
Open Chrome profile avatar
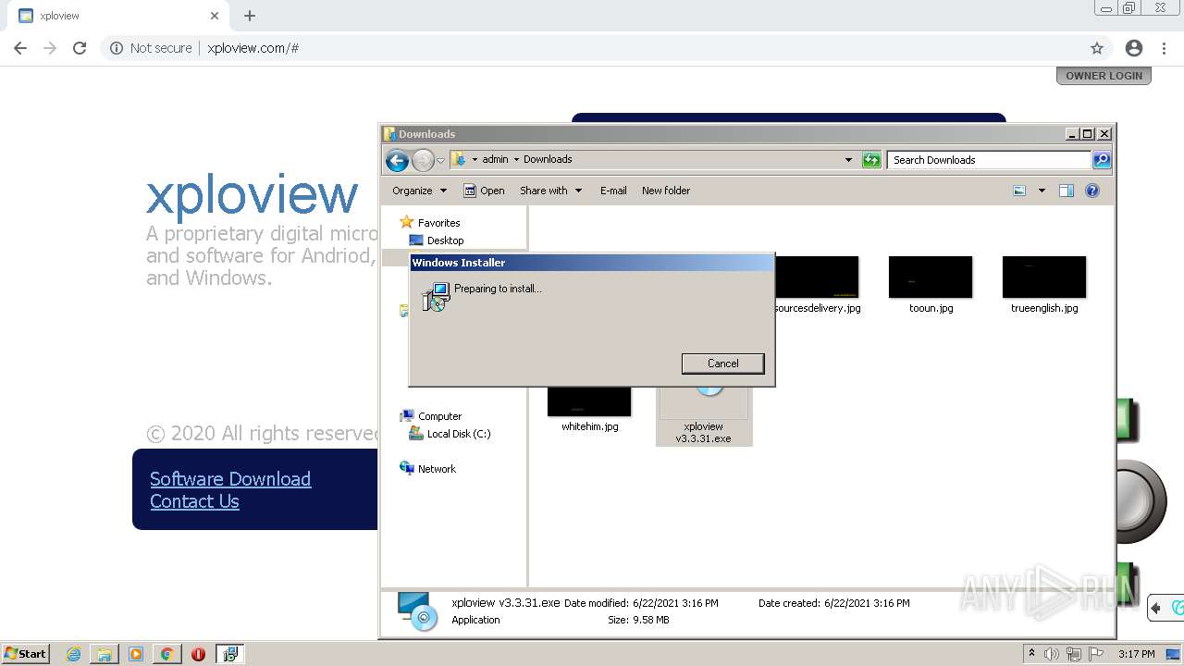pos(1134,48)
